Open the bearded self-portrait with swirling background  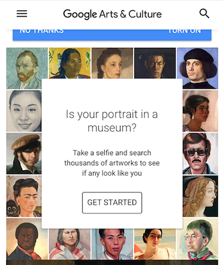pos(27,68)
